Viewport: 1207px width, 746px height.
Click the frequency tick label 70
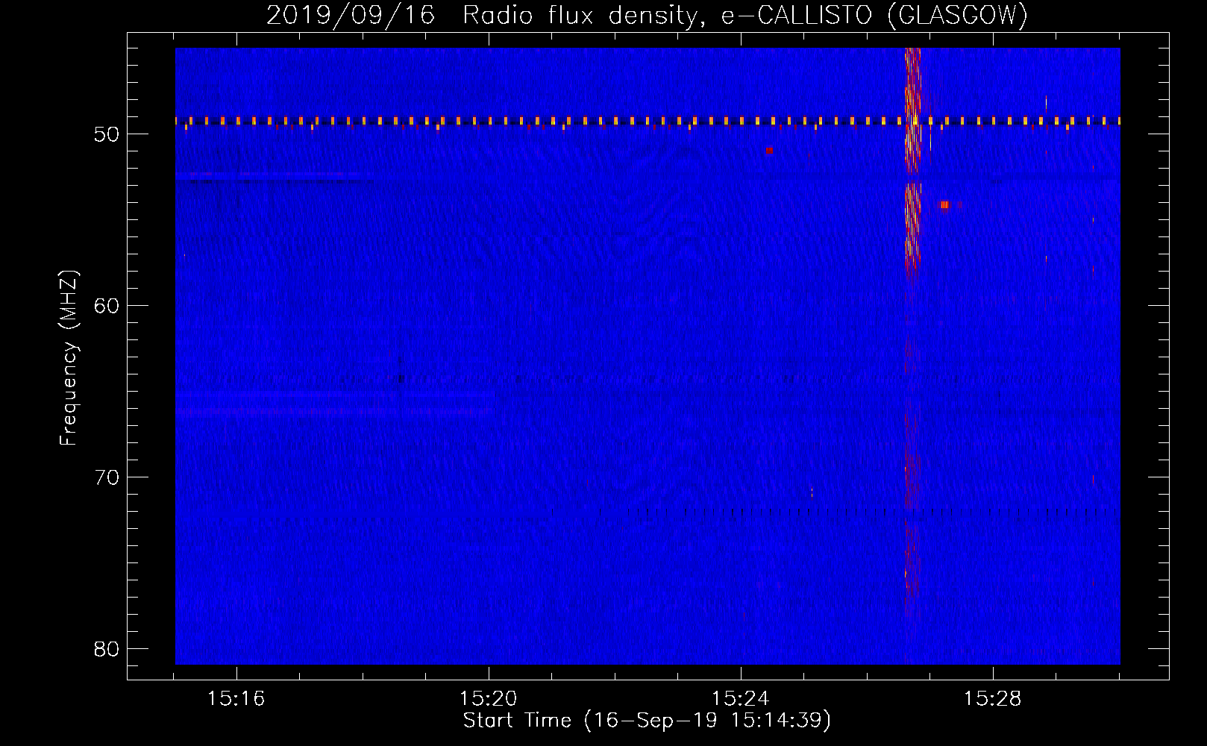click(107, 477)
